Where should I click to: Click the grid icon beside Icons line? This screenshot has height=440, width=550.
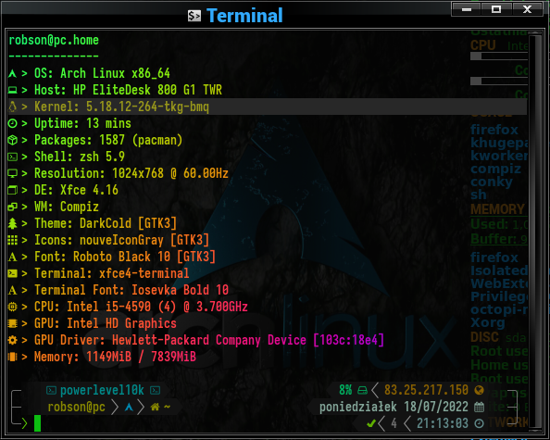tap(12, 240)
